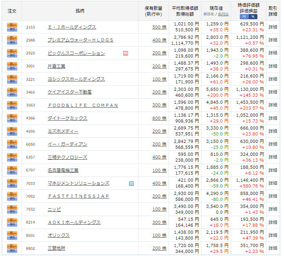Open 詳細 for E・Jホールディングス row

[273, 27]
